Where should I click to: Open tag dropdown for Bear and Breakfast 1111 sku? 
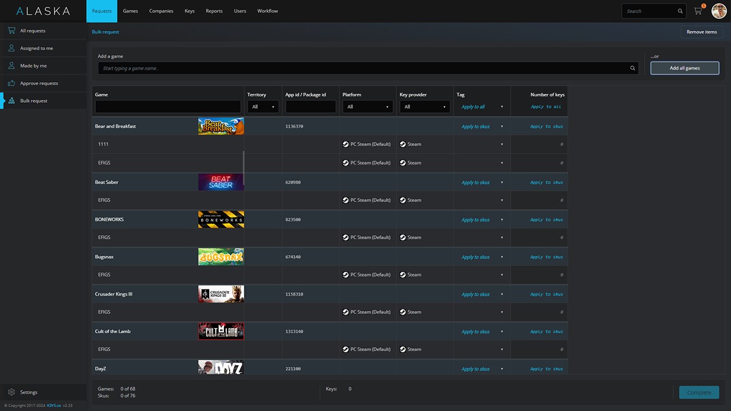482,144
